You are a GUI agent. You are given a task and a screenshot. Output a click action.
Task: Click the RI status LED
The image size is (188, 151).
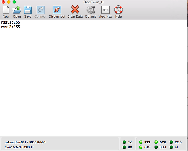click(x=171, y=147)
